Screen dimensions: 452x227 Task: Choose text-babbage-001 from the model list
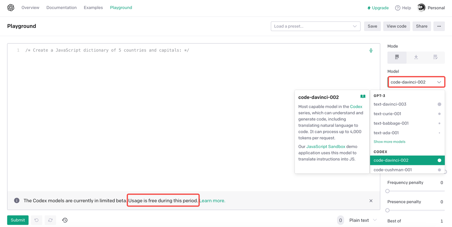click(x=407, y=123)
